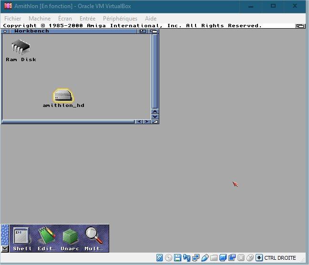
Task: Click the Workbench window sizing gadget
Action: [155, 122]
